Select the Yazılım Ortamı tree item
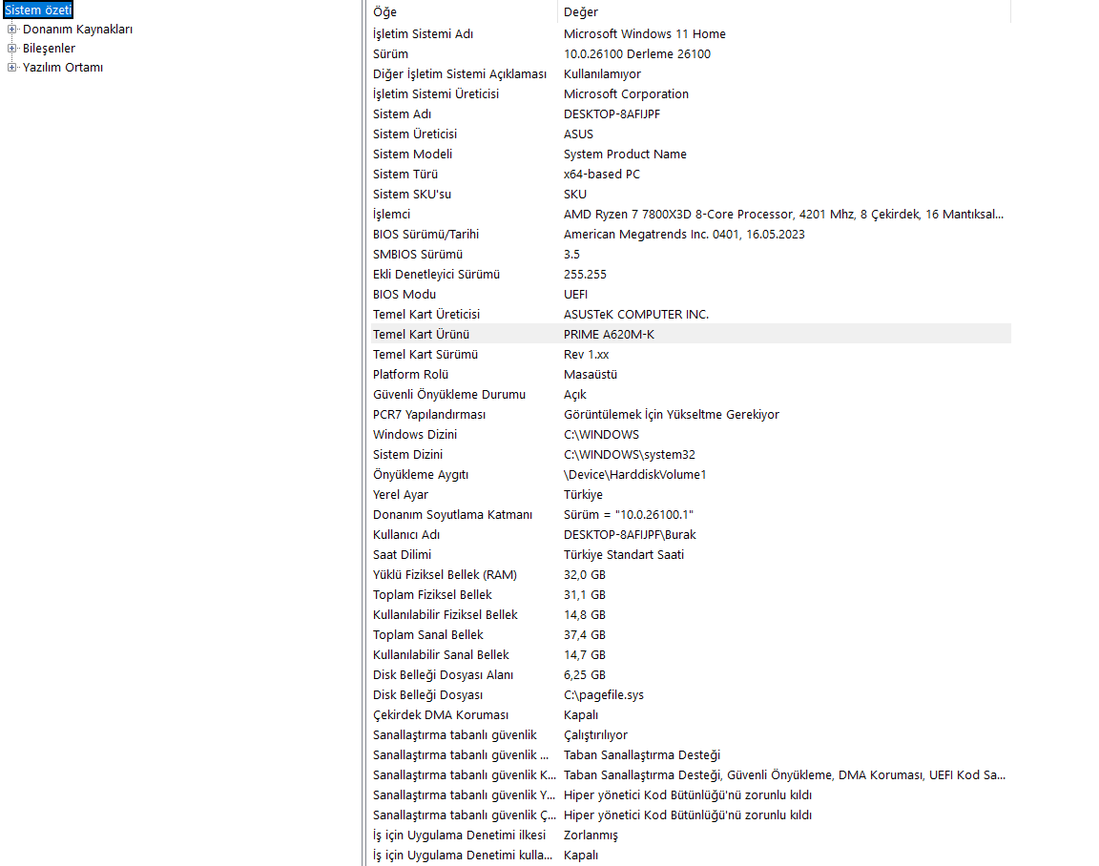This screenshot has width=1099, height=866. pyautogui.click(x=62, y=68)
